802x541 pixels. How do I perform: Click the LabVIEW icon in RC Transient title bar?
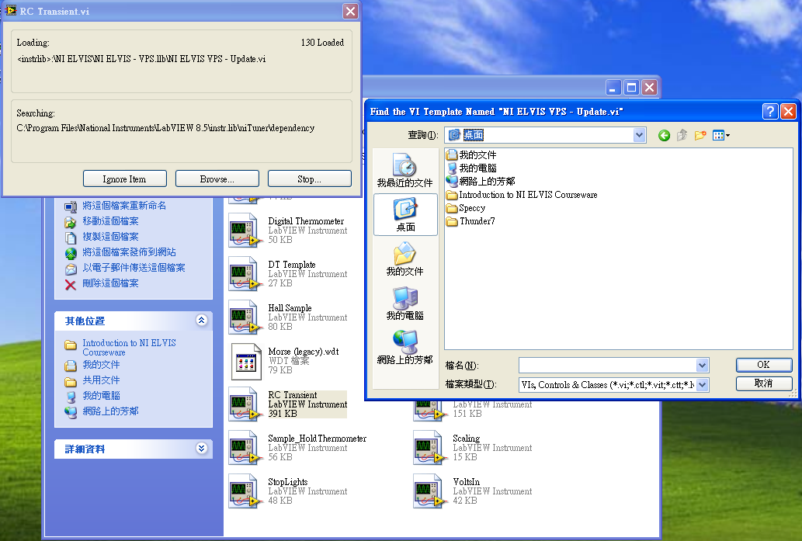[x=11, y=11]
